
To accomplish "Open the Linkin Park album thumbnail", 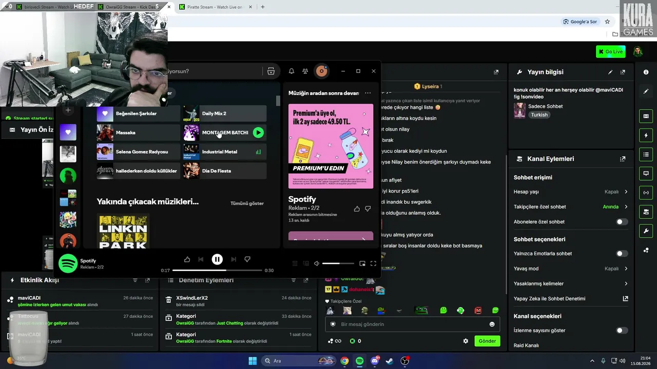I will pyautogui.click(x=123, y=231).
